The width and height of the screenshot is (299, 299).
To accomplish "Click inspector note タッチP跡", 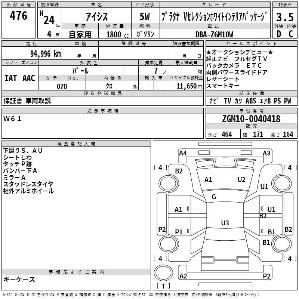I will click(x=17, y=164).
